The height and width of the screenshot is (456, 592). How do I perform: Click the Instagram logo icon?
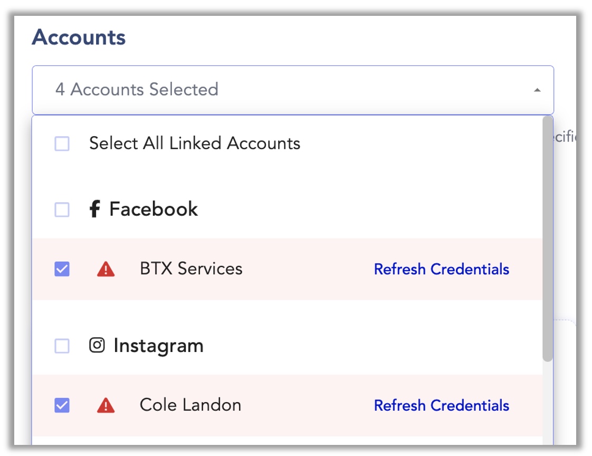pyautogui.click(x=97, y=345)
